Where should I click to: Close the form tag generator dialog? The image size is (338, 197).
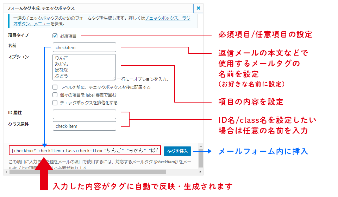[x=198, y=8]
